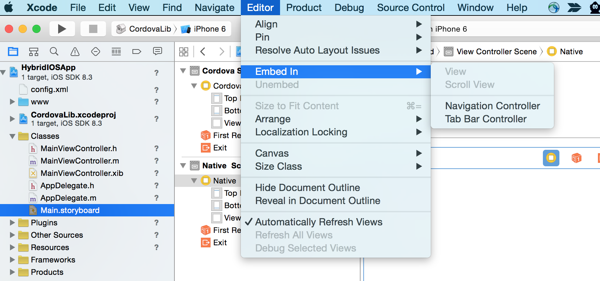The image size is (600, 281).
Task: Go back in editor history
Action: (203, 52)
